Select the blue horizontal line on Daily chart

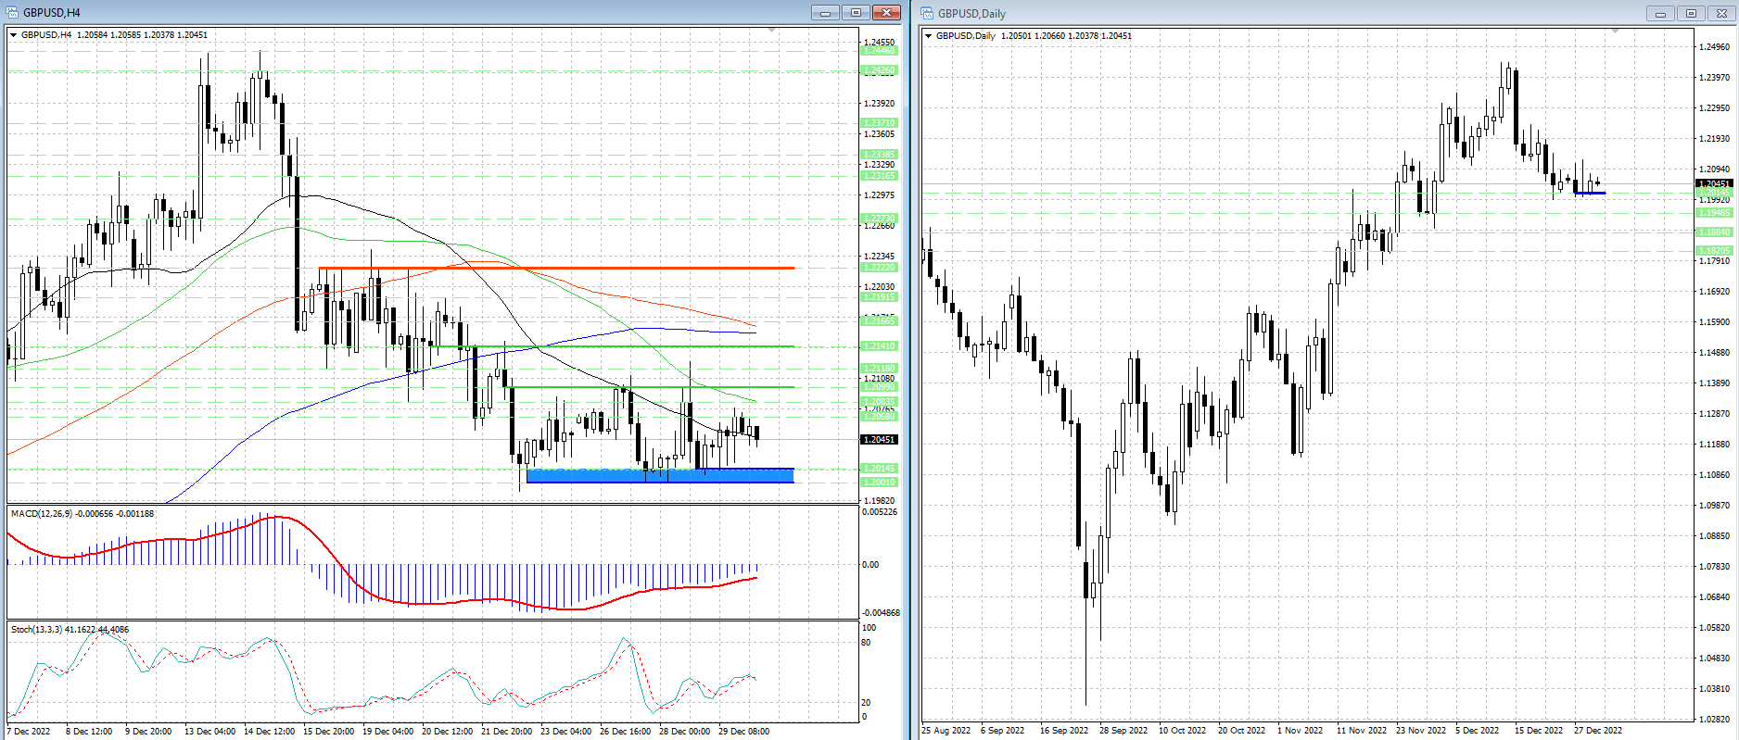[x=1590, y=193]
